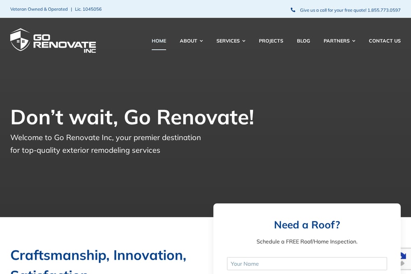
Task: Click the Don't wait, Go Renovate! headline
Action: [x=132, y=117]
